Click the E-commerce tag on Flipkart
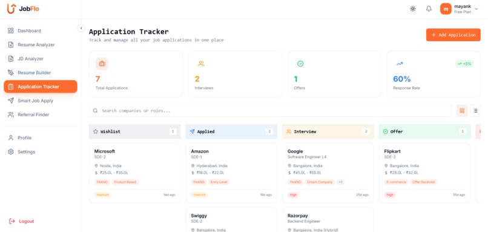The width and height of the screenshot is (488, 232). click(396, 182)
